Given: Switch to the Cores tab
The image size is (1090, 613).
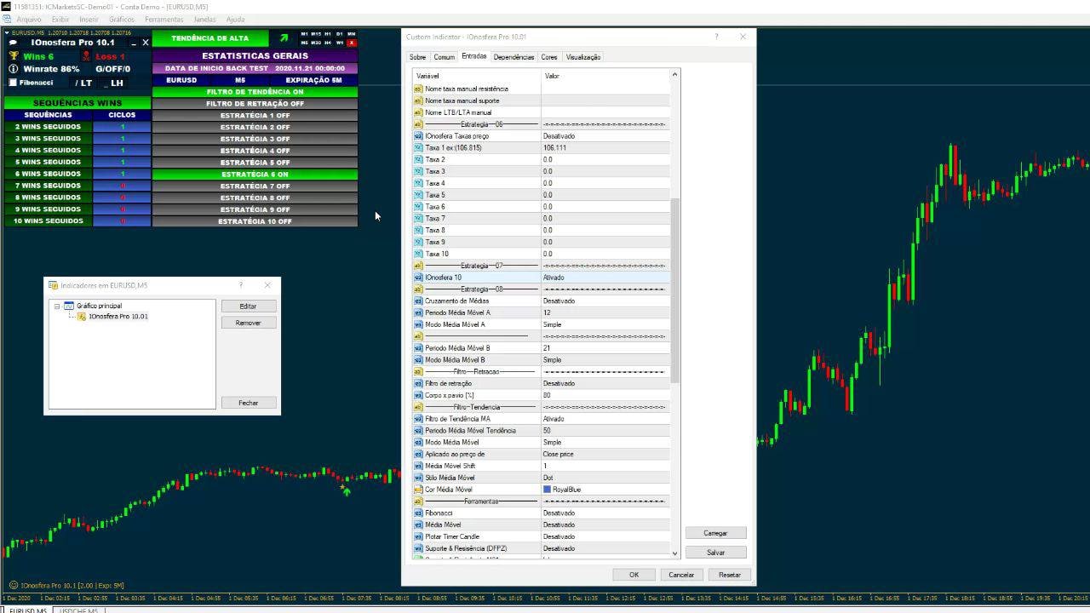Looking at the screenshot, I should click(x=549, y=57).
